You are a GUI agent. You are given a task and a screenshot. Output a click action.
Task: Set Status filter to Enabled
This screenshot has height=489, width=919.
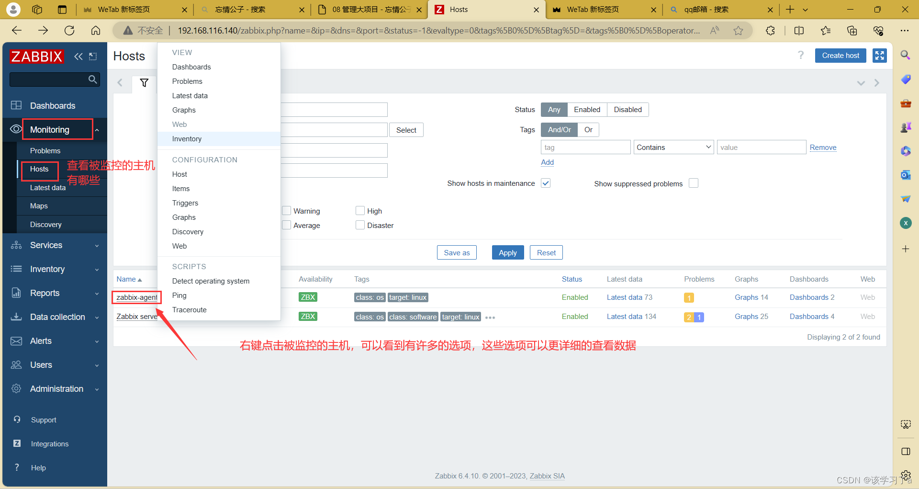[587, 110]
